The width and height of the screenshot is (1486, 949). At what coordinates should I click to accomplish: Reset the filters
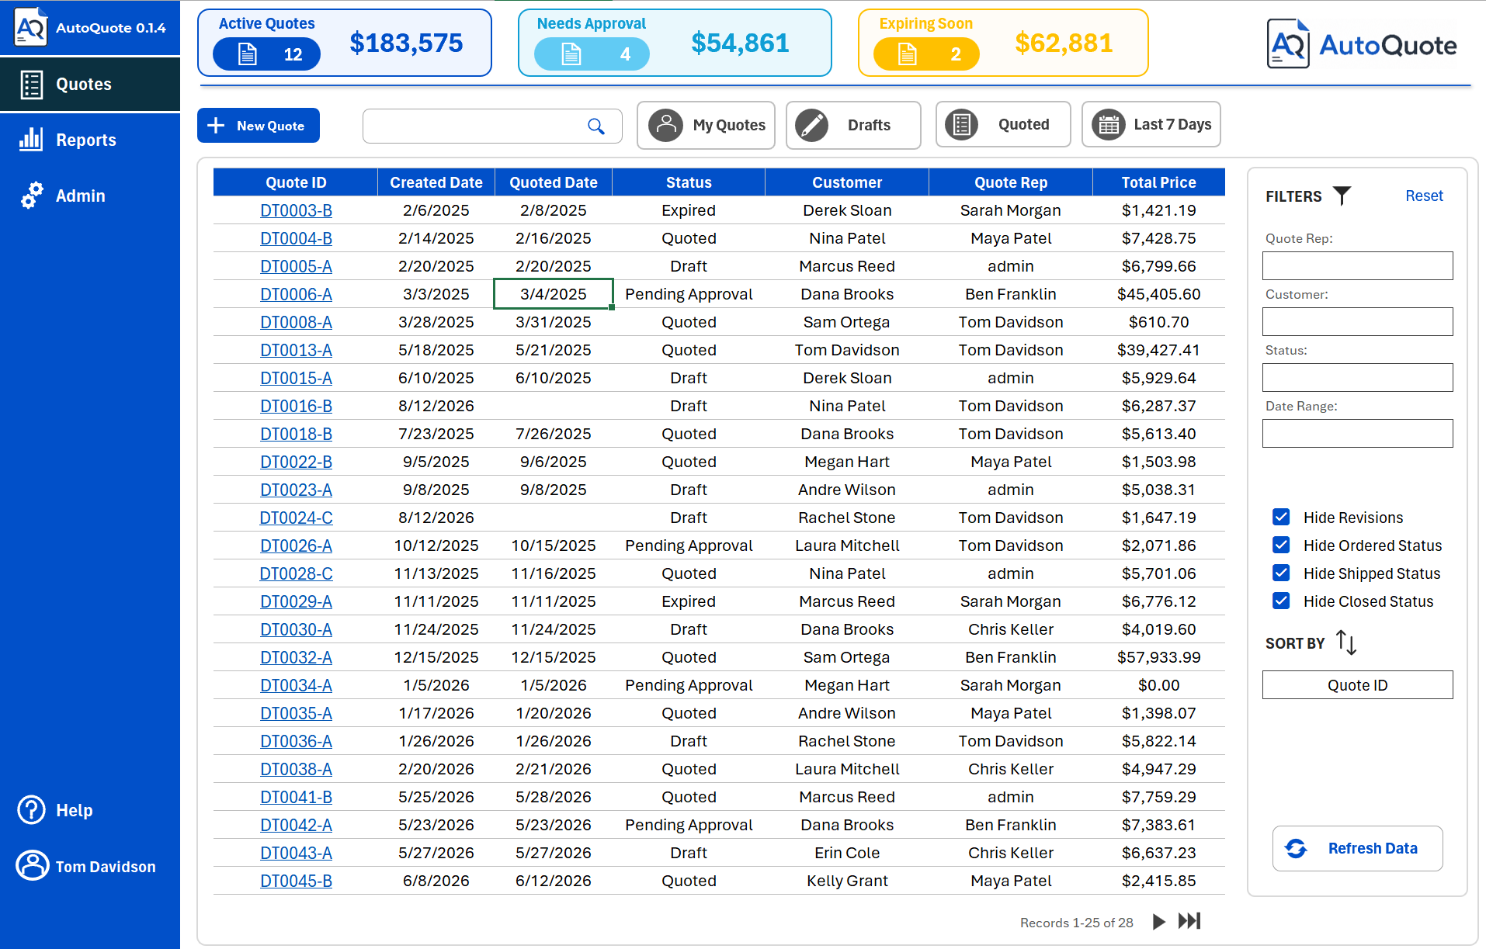coord(1424,196)
